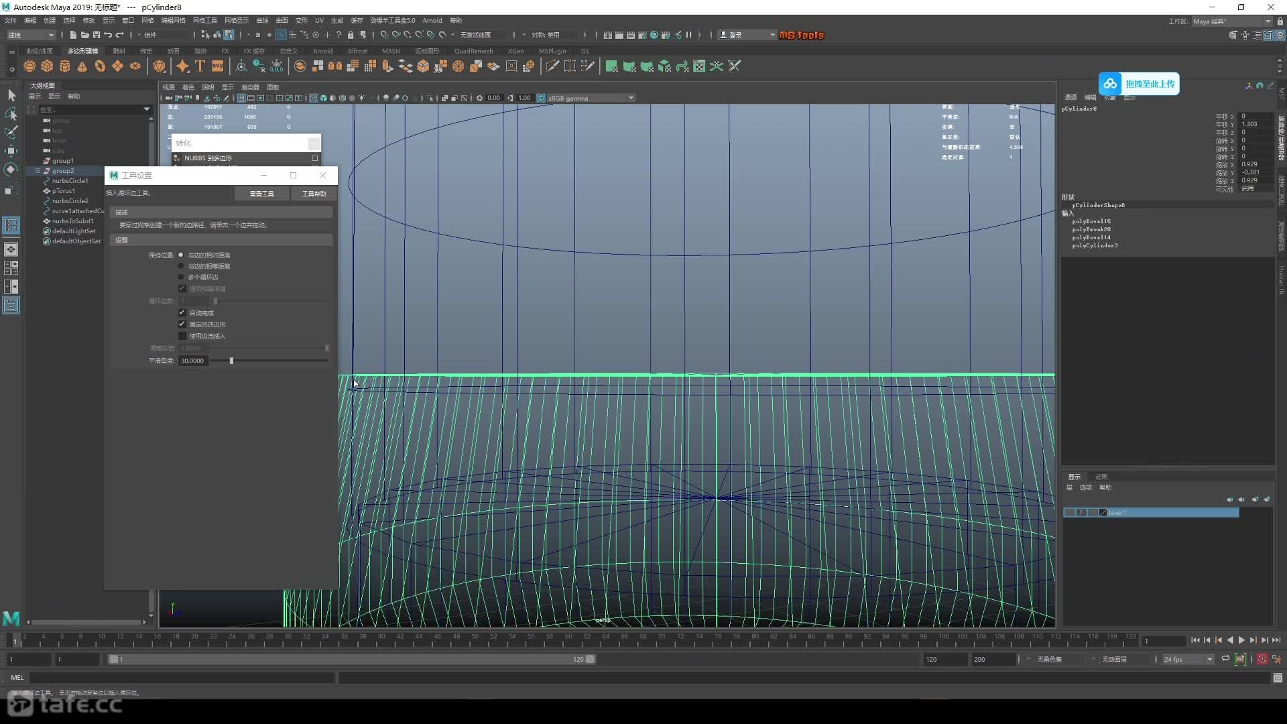Open the sRGB gamma color space dropdown
The height and width of the screenshot is (724, 1287).
(x=590, y=98)
